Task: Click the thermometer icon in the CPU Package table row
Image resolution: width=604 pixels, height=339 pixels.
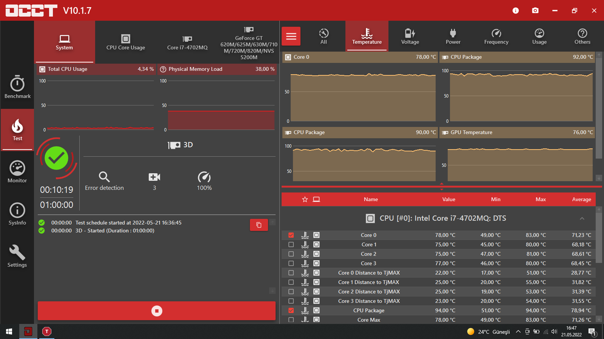Action: pos(305,310)
